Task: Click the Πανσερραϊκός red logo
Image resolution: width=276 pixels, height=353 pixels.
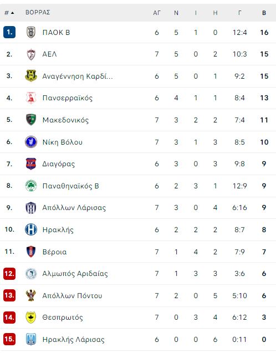Action: (x=31, y=98)
